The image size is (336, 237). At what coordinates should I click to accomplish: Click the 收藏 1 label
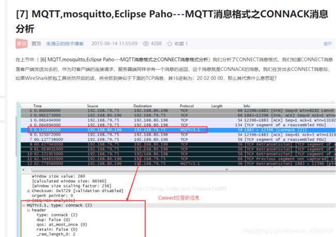pos(181,44)
